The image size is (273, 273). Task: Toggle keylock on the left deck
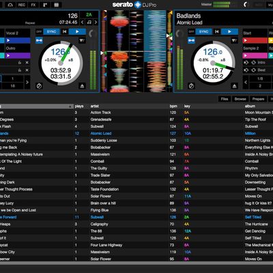coord(39,40)
